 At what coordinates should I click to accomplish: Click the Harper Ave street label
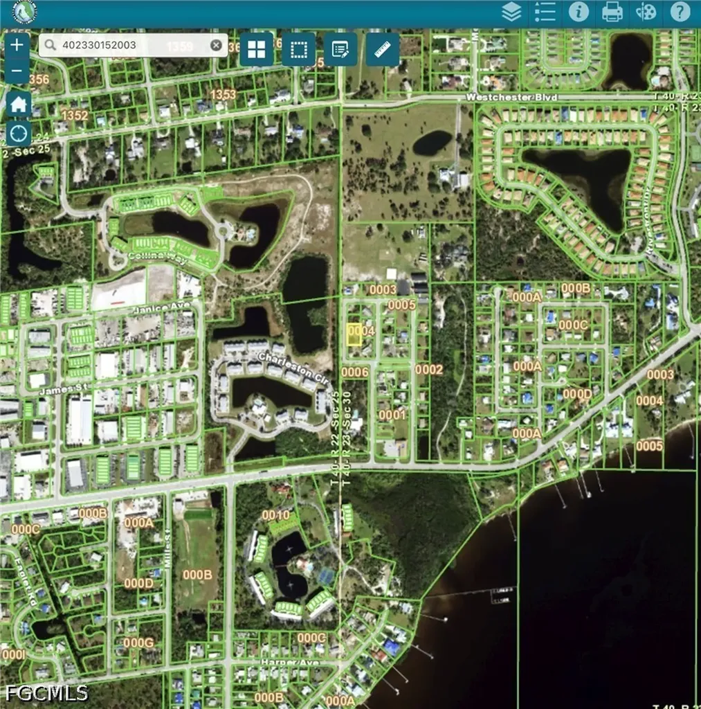(x=290, y=663)
